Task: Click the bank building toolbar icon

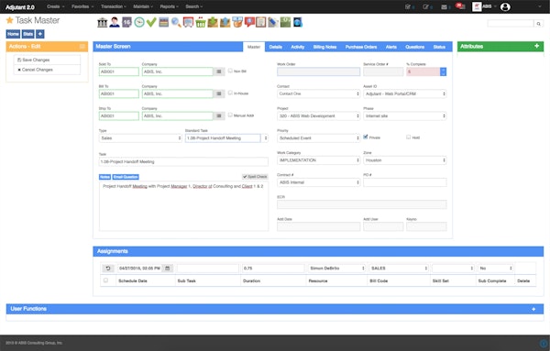Action: click(102, 22)
